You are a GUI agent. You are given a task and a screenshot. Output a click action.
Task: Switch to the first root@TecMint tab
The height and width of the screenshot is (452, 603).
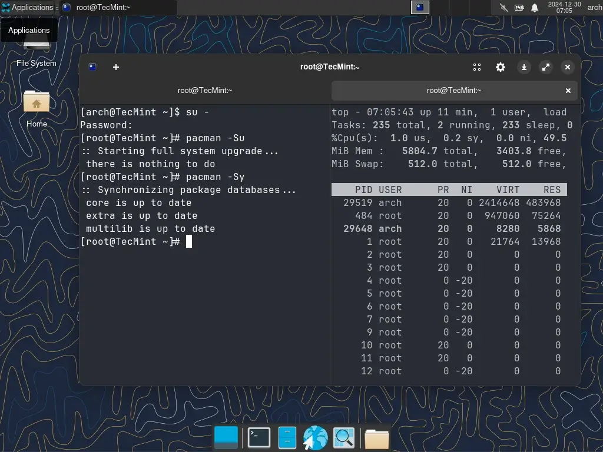(205, 91)
